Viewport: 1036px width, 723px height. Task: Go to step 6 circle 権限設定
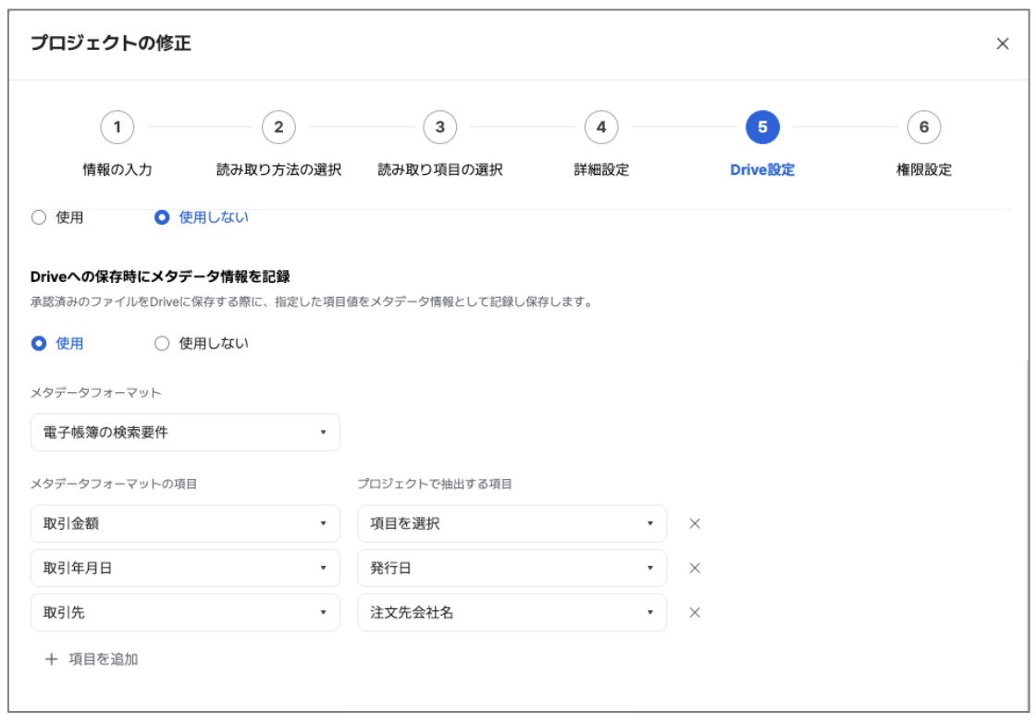[x=924, y=127]
